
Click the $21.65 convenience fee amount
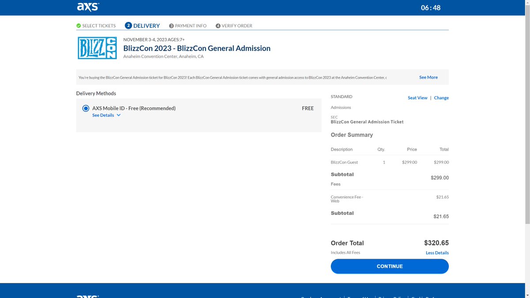tap(443, 197)
